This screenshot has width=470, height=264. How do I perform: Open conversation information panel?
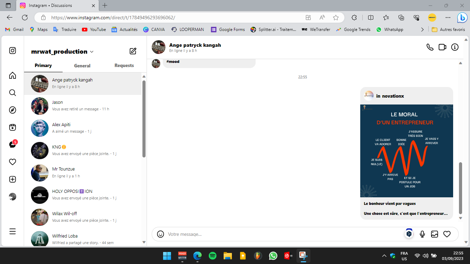[455, 47]
